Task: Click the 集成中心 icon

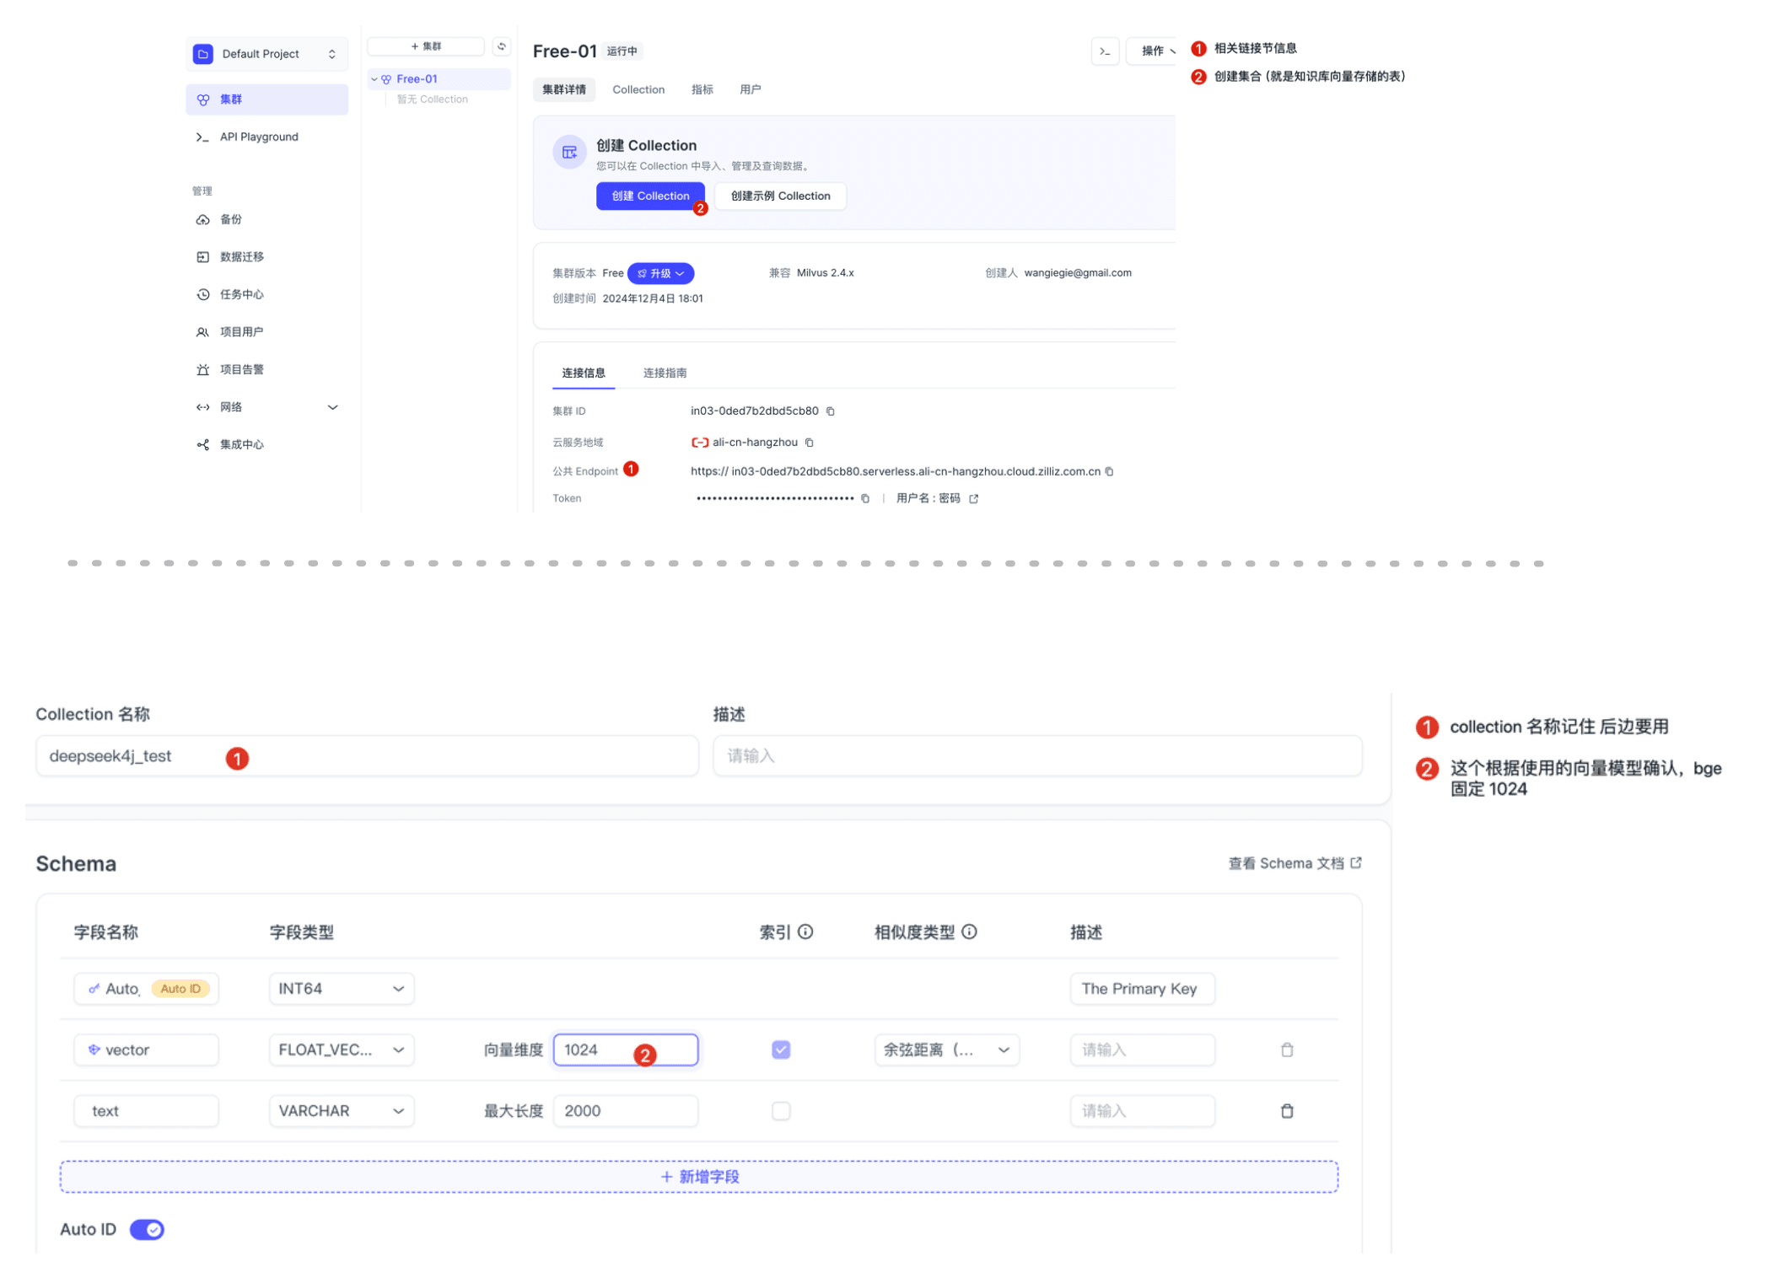Action: 202,444
